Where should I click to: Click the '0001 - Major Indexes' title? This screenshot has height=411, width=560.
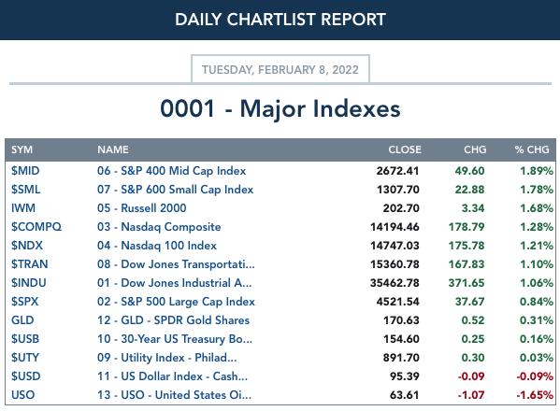point(280,108)
